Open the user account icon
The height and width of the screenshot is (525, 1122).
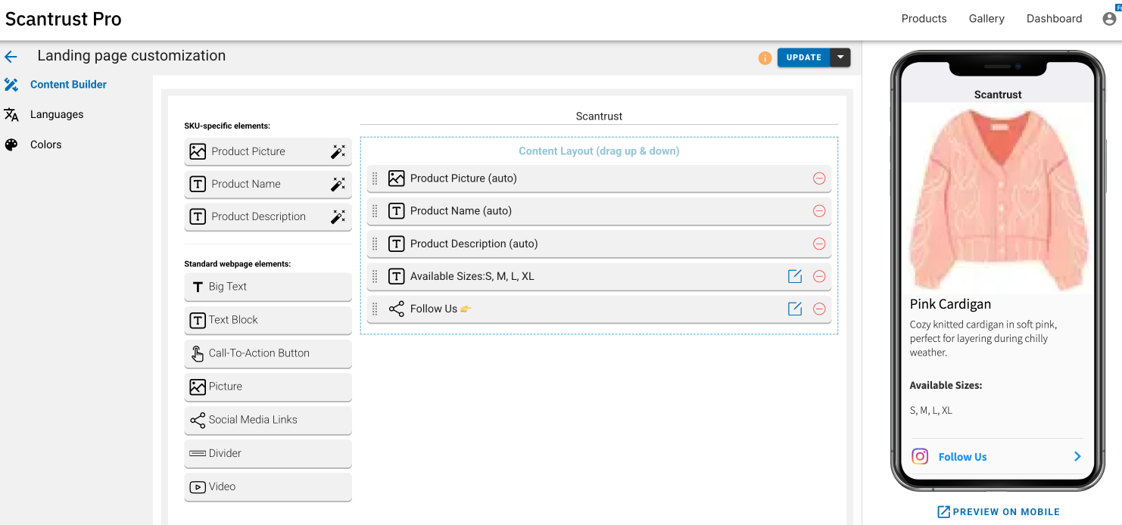(x=1110, y=19)
